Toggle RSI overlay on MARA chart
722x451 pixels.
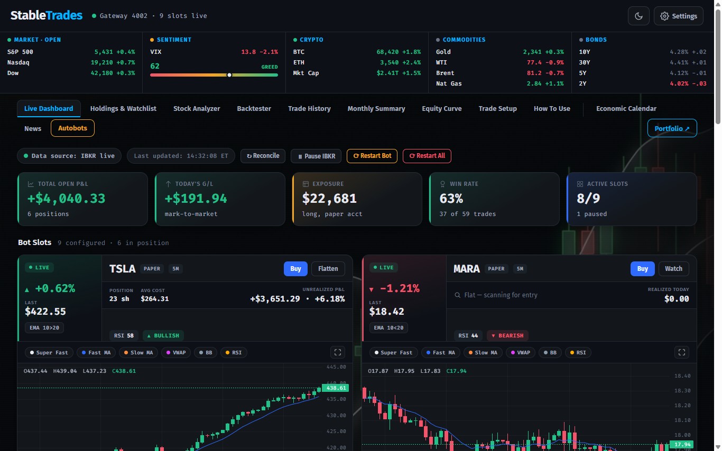[x=578, y=352]
